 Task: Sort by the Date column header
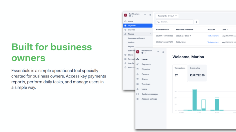click(224, 29)
